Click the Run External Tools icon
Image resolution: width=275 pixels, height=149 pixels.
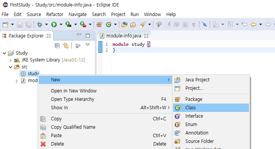83,24
